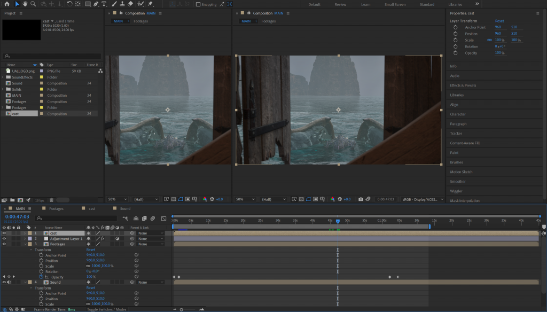The image size is (547, 312).
Task: Hide the Footages layer eye toggle
Action: [4, 244]
